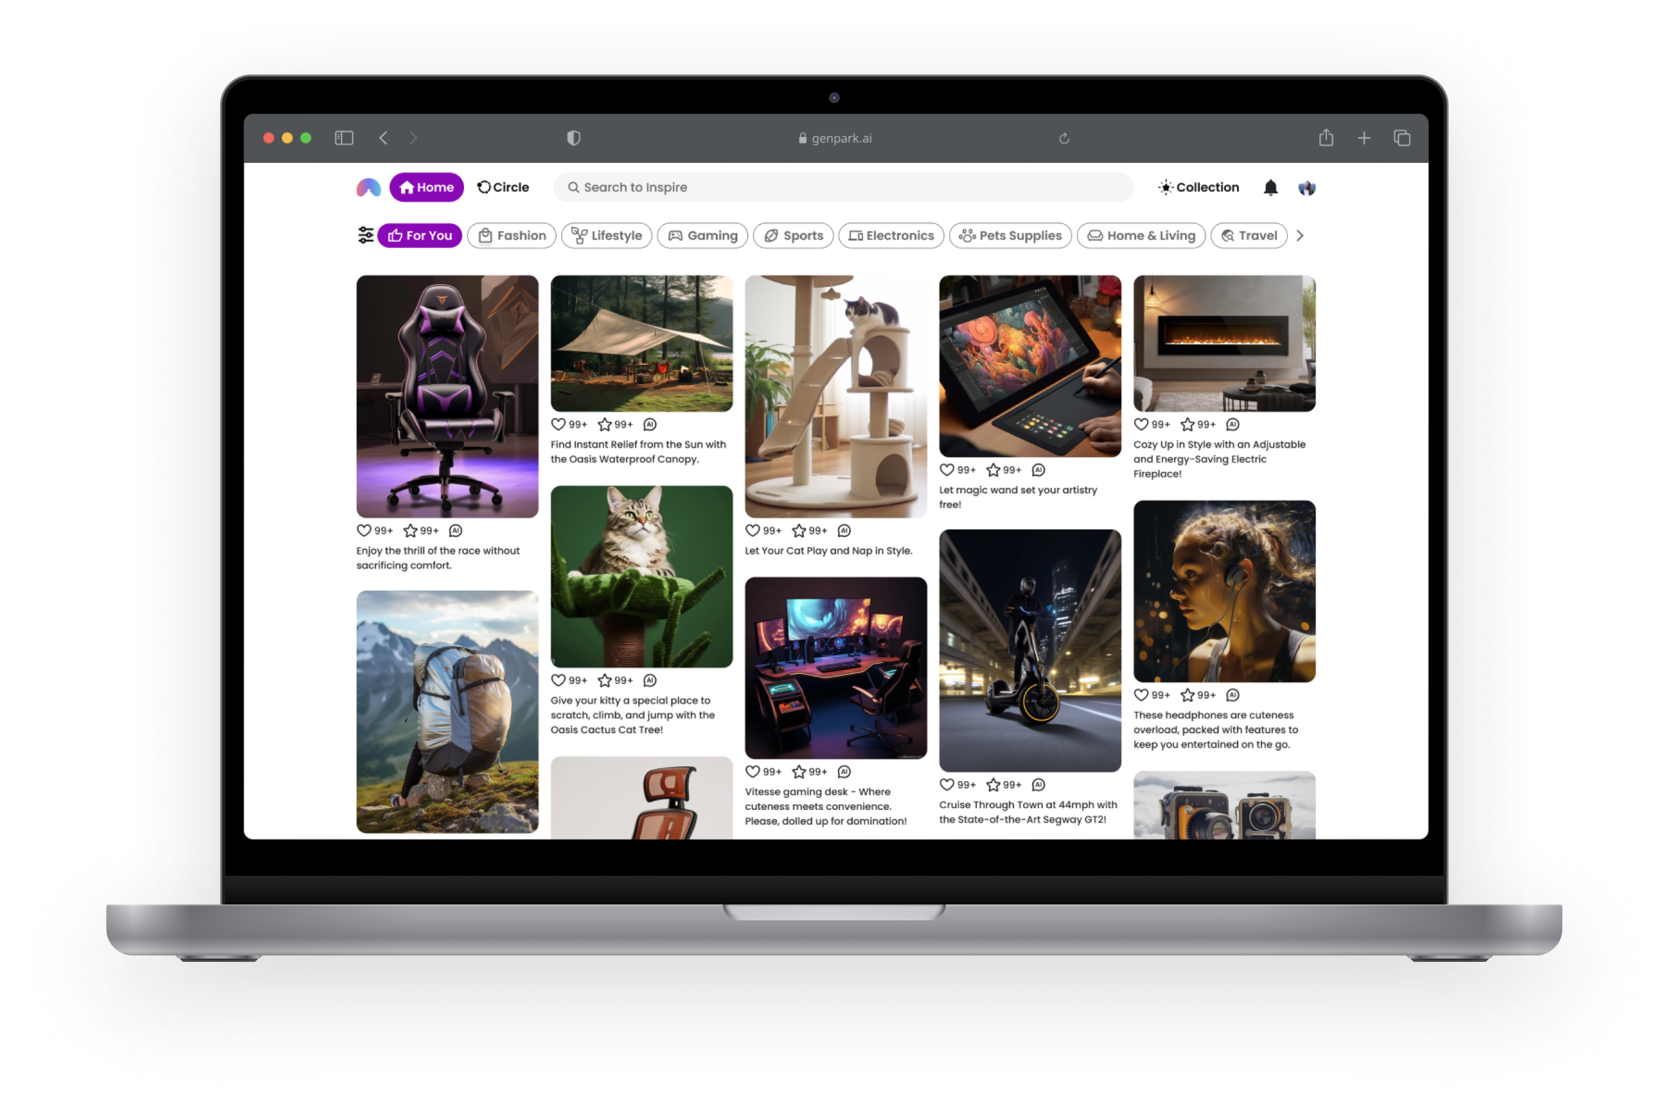Image resolution: width=1657 pixels, height=1100 pixels.
Task: Switch to Pets Supplies category
Action: point(1010,236)
